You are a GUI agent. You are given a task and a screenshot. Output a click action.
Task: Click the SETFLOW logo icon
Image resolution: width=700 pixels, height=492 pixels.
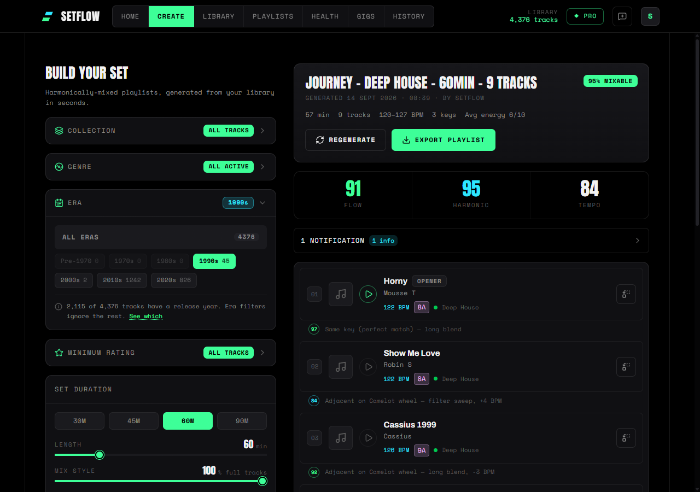click(48, 16)
